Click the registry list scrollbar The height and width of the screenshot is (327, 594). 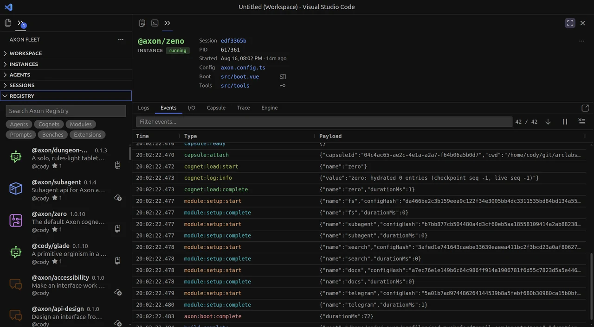(x=130, y=153)
